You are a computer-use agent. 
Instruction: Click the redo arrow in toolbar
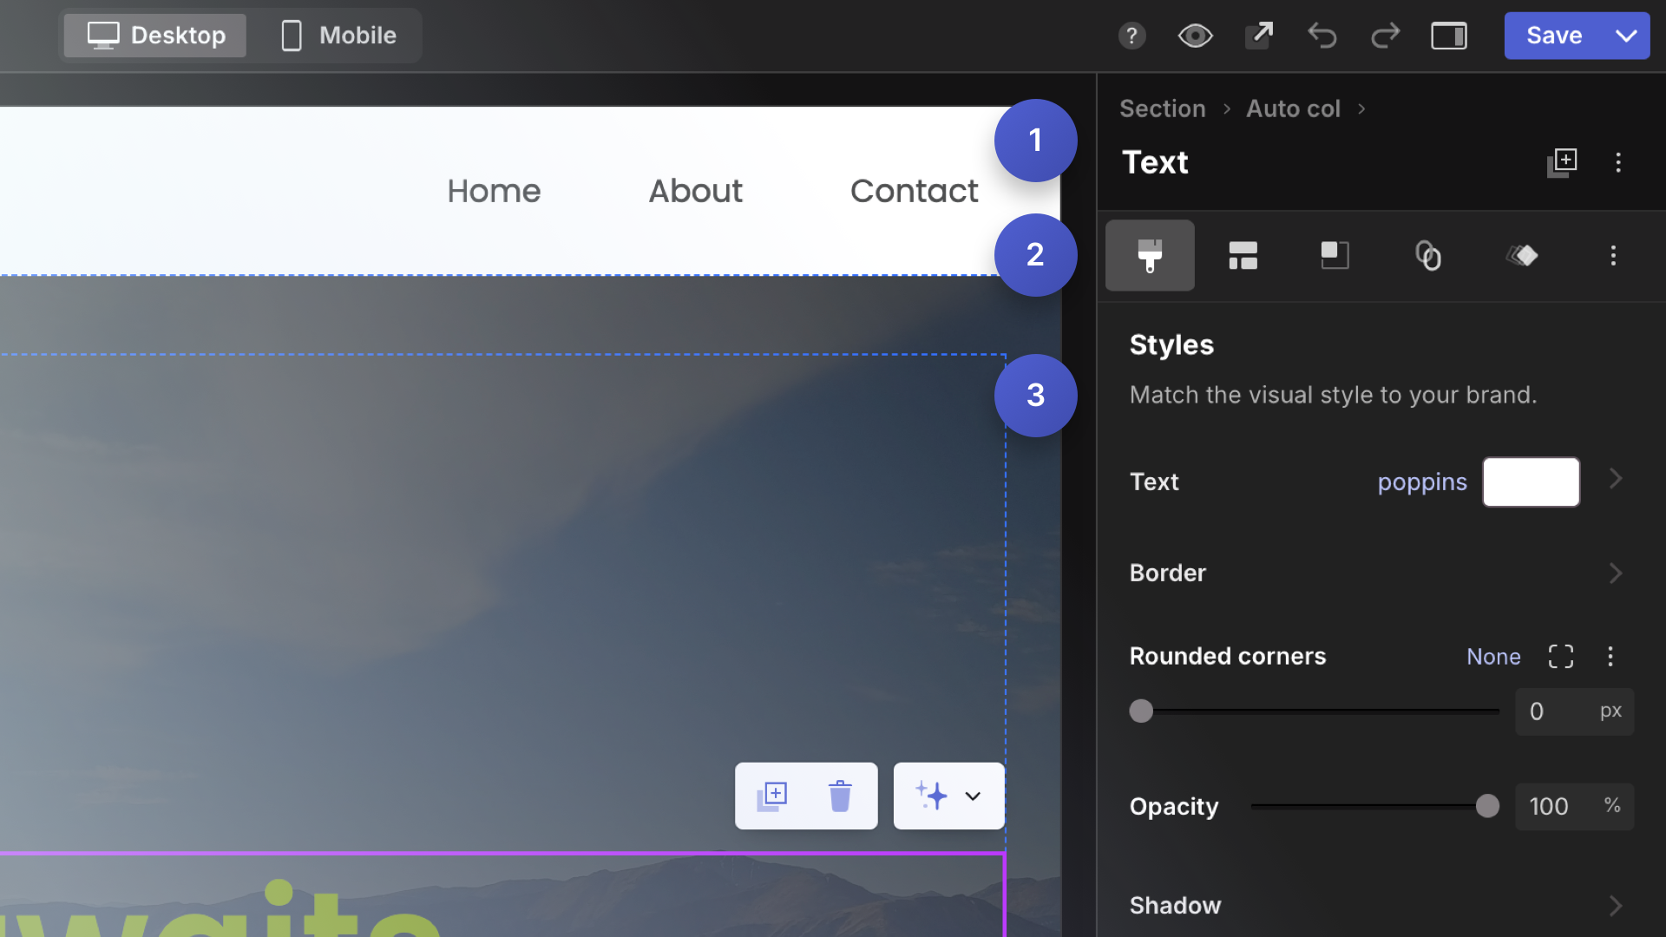click(x=1386, y=36)
